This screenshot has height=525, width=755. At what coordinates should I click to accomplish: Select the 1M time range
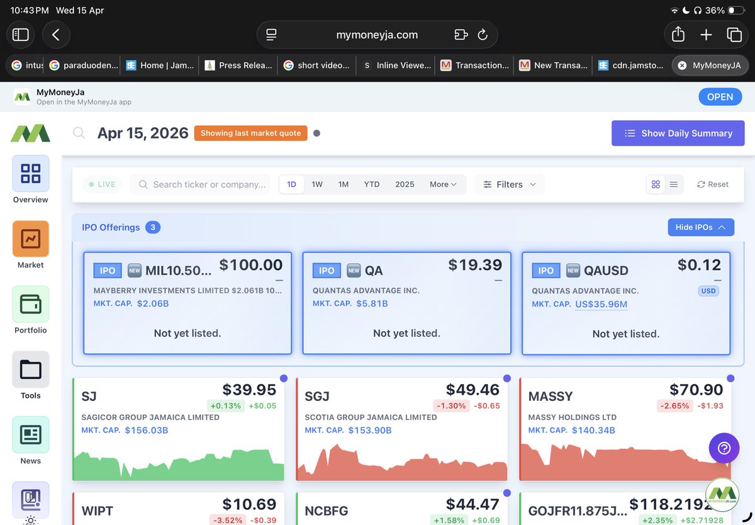click(344, 184)
